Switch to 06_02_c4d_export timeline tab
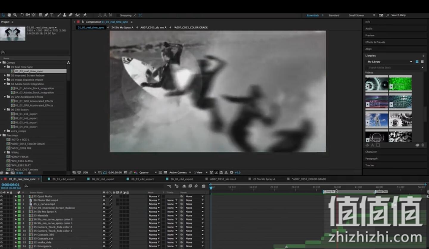The width and height of the screenshot is (429, 249). click(103, 179)
